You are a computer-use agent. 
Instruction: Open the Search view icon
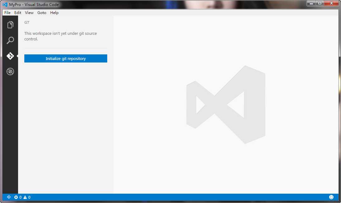point(10,40)
